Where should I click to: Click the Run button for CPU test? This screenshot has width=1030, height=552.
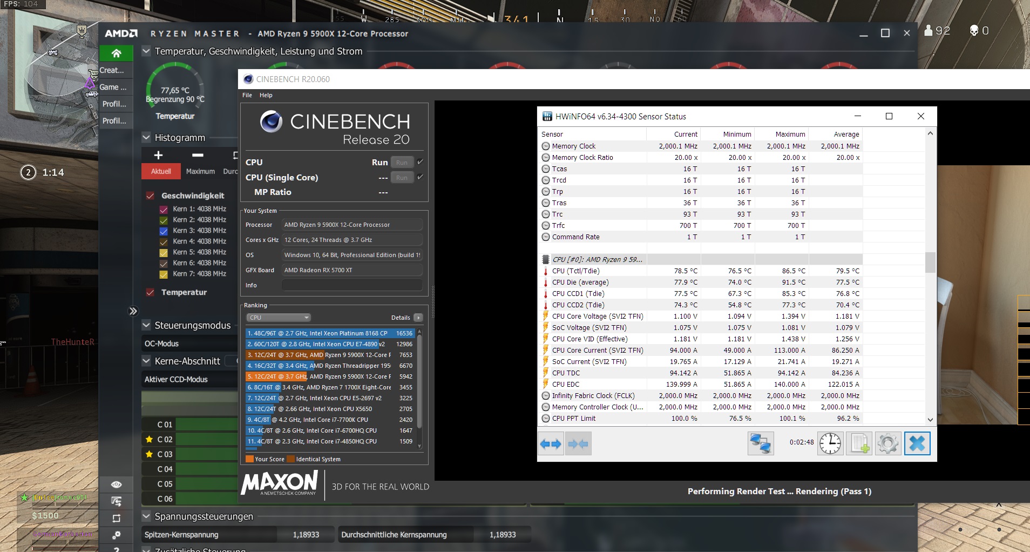click(402, 163)
